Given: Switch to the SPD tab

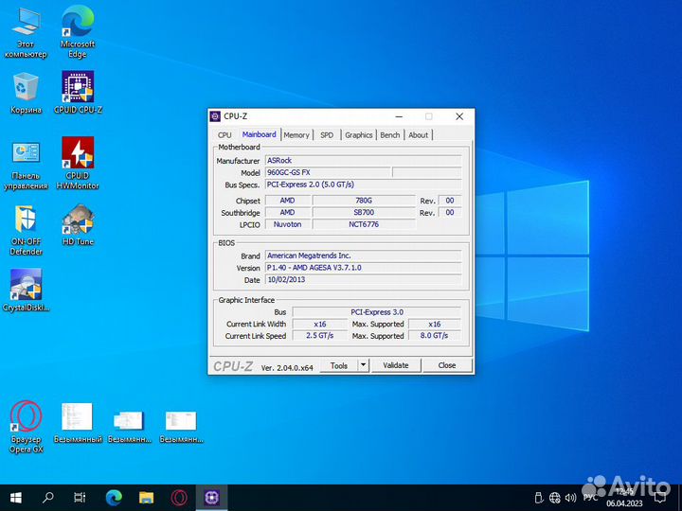Looking at the screenshot, I should (327, 135).
